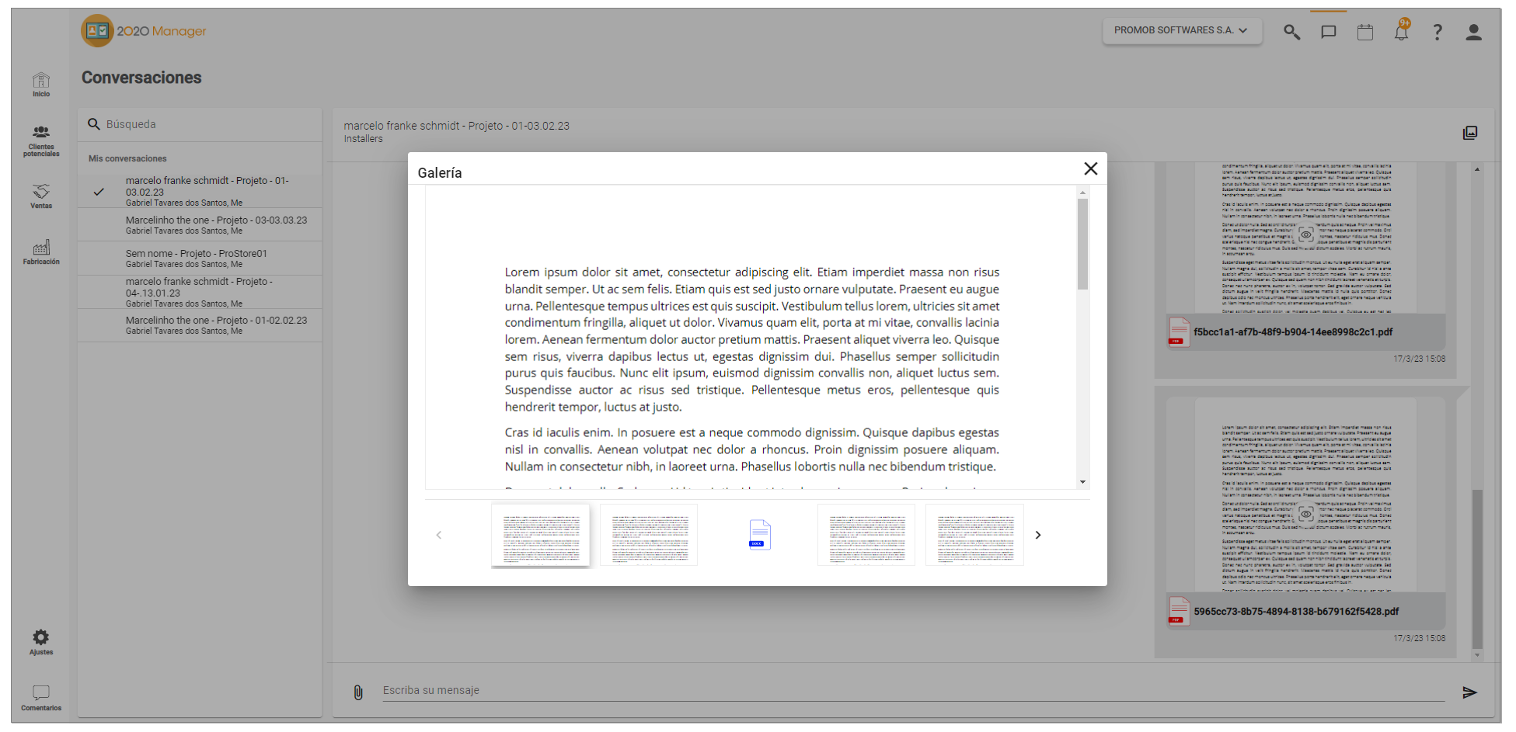The width and height of the screenshot is (1516, 732).
Task: Click the 2020 Manager logo
Action: (x=144, y=31)
